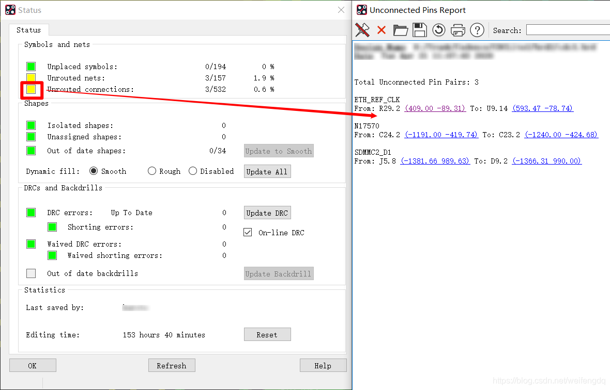Click ETH_REF_CLK net name
The width and height of the screenshot is (610, 390).
[377, 100]
